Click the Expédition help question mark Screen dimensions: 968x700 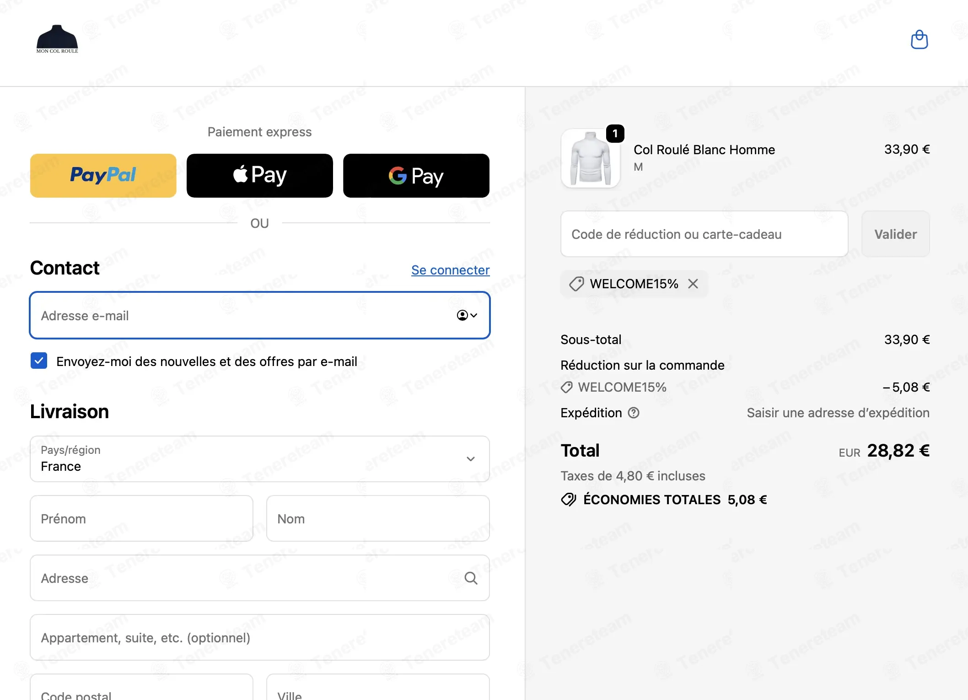(634, 413)
